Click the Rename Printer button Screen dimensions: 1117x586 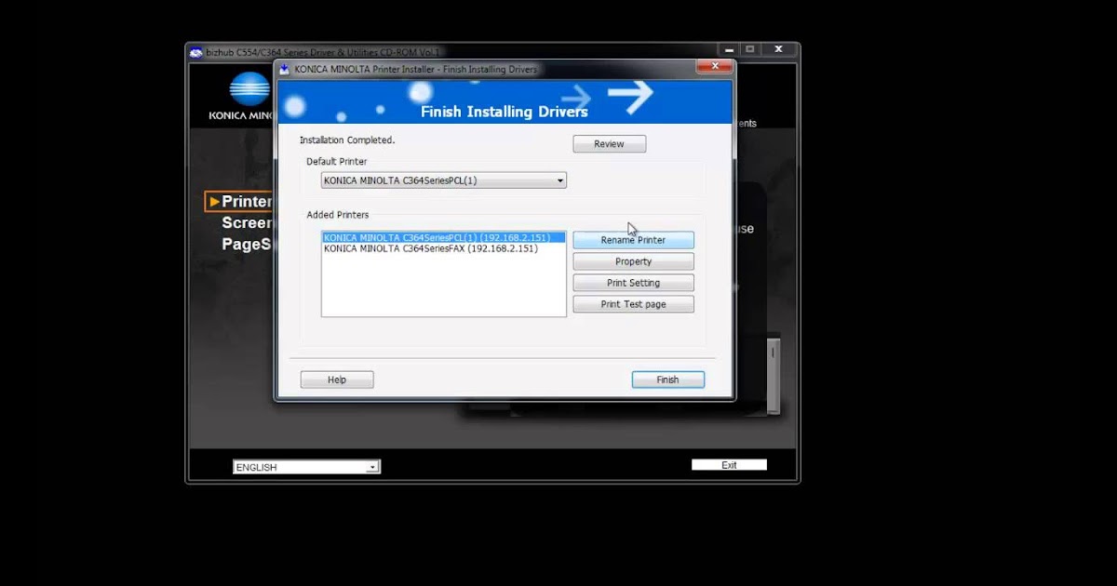633,240
